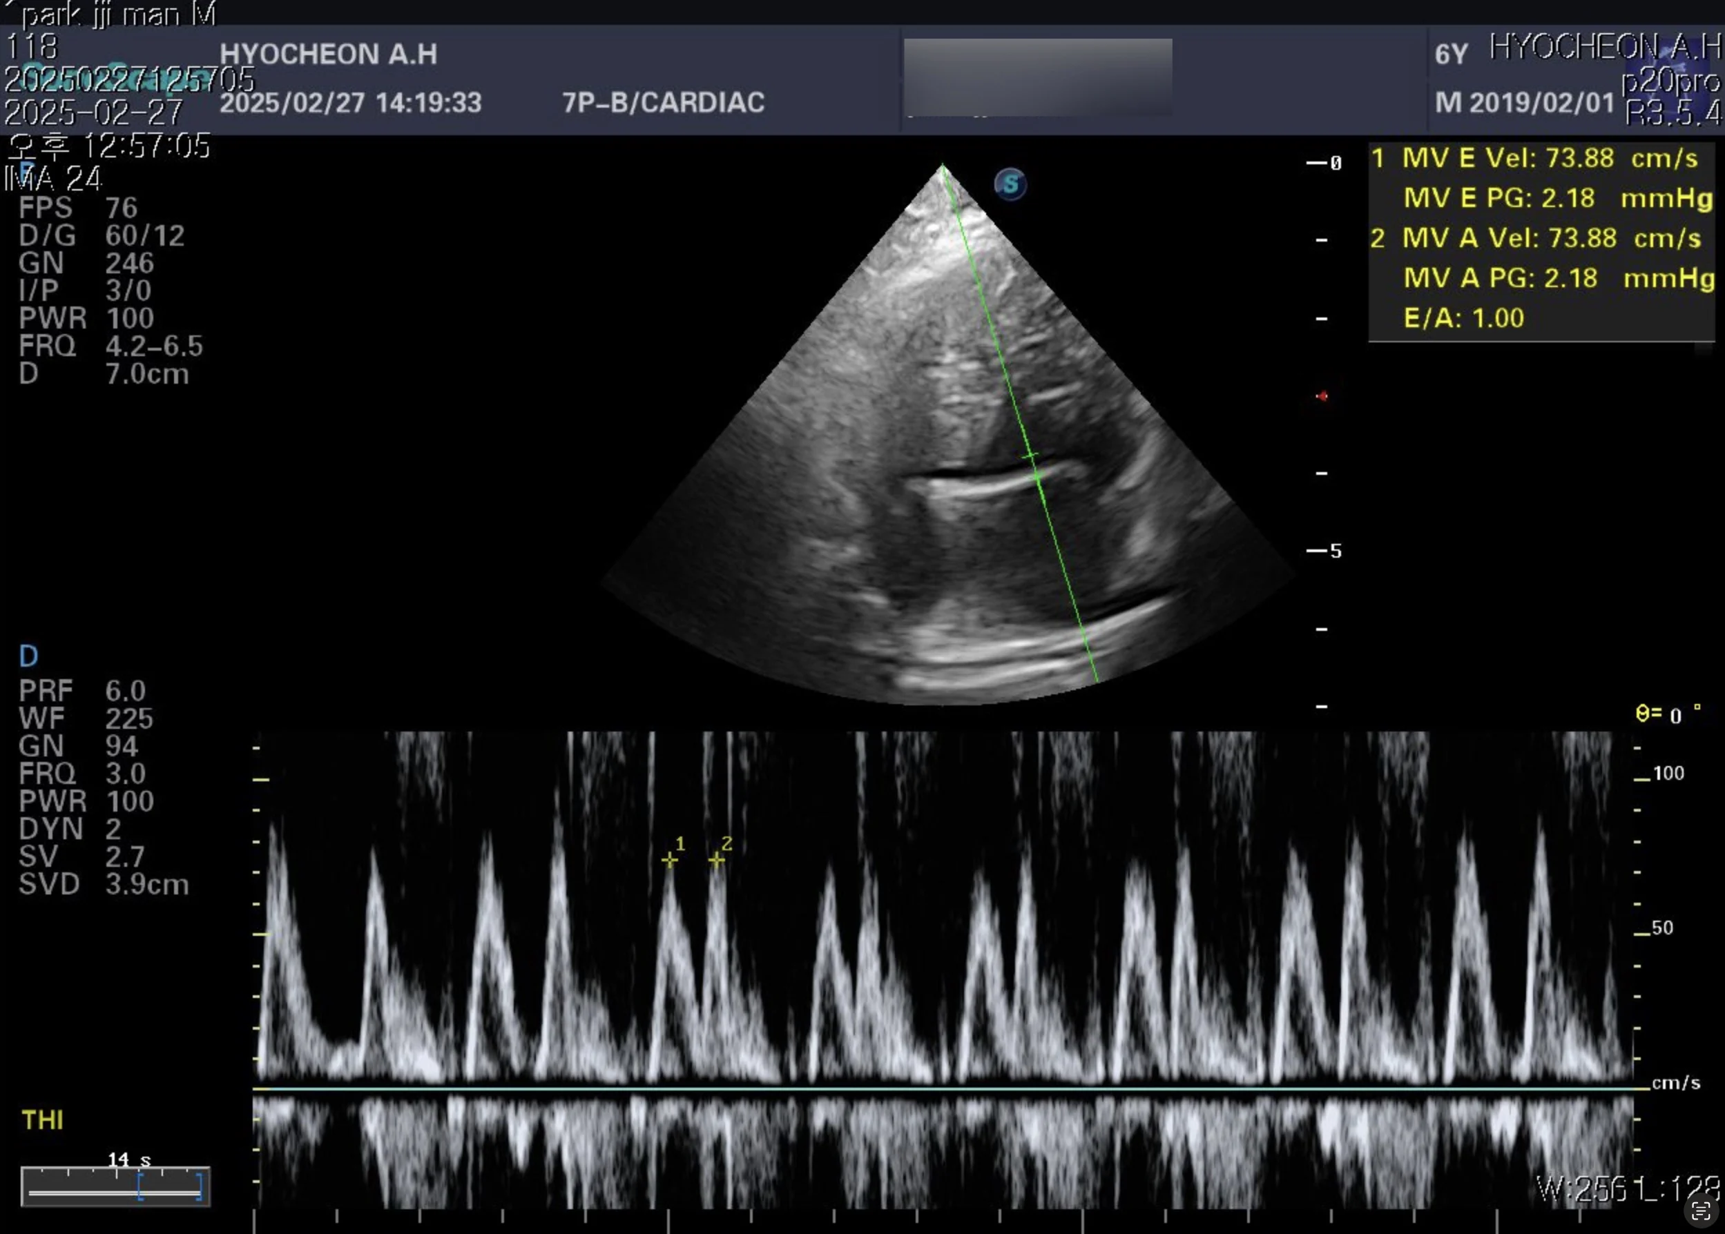Click the sample volume gate on the green cursor line
This screenshot has width=1725, height=1234.
tap(1034, 466)
